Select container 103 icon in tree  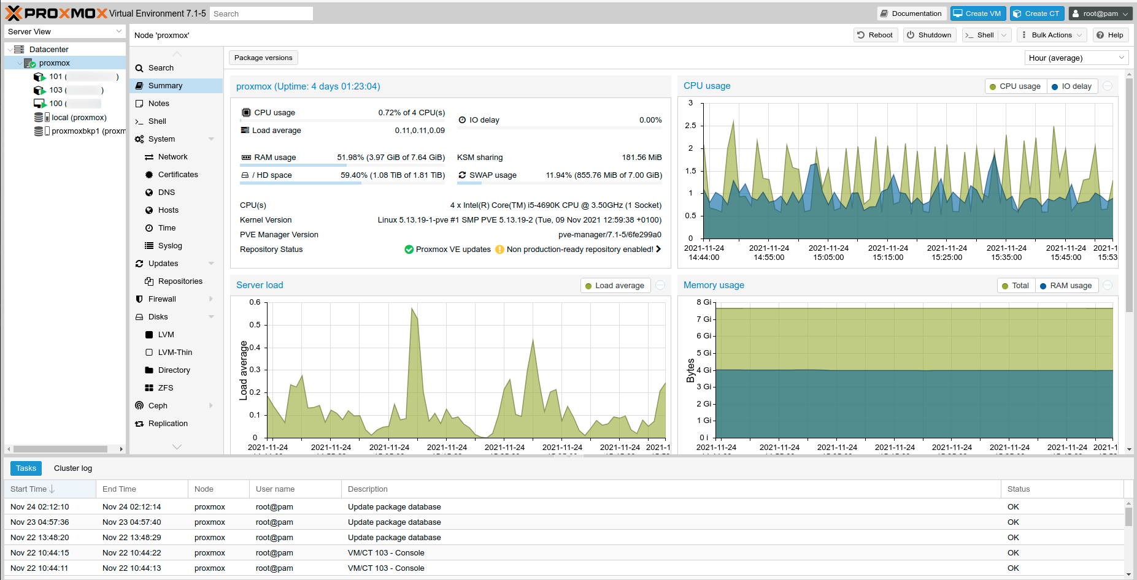(x=39, y=90)
